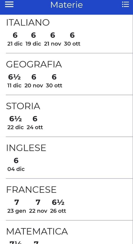Select Italiano grade from 21 nov

tap(53, 39)
